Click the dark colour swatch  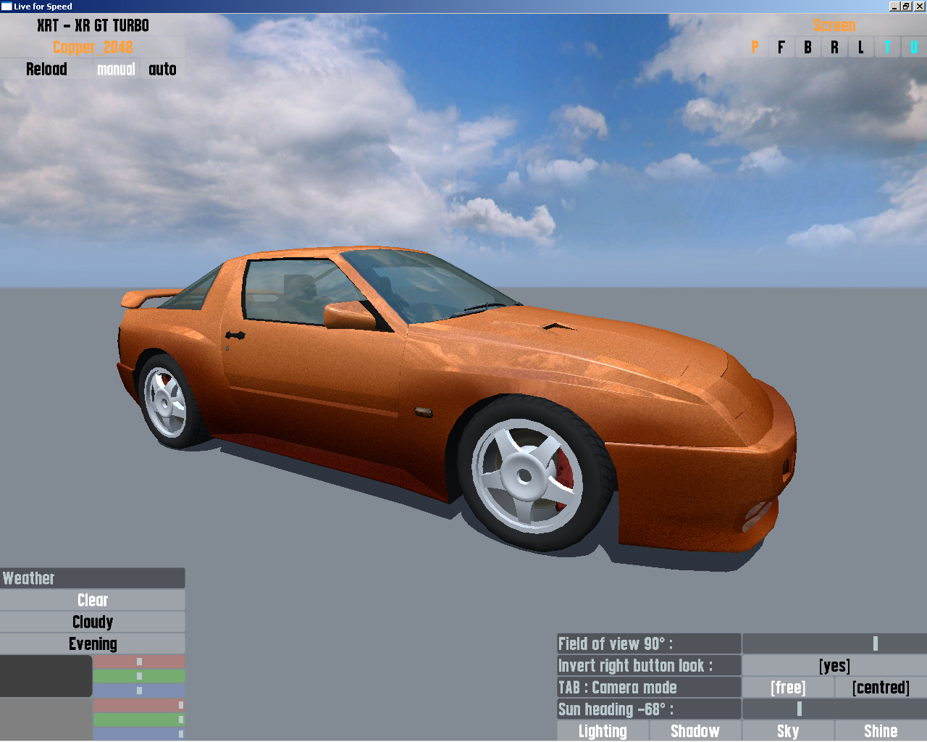pos(46,676)
